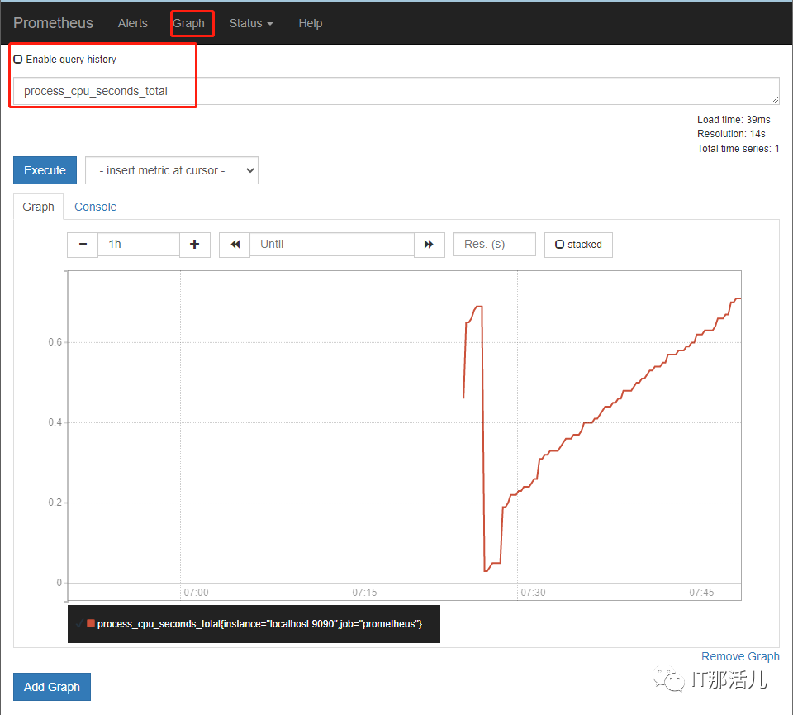Click the Prometheus brand link

(53, 23)
